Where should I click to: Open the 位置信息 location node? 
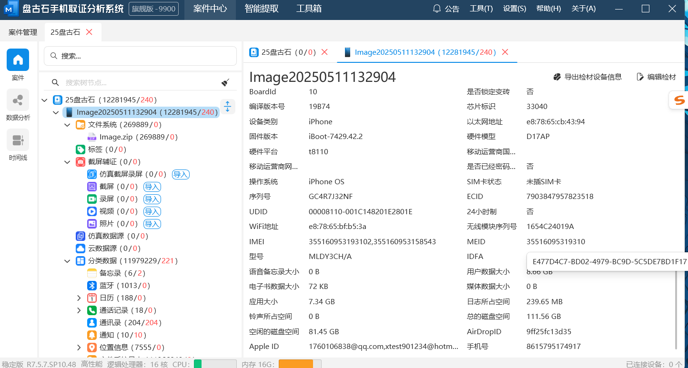point(126,348)
